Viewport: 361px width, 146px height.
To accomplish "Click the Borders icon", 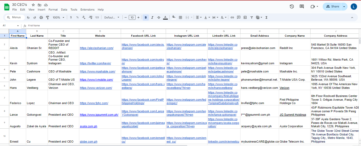I will pyautogui.click(x=181, y=17).
